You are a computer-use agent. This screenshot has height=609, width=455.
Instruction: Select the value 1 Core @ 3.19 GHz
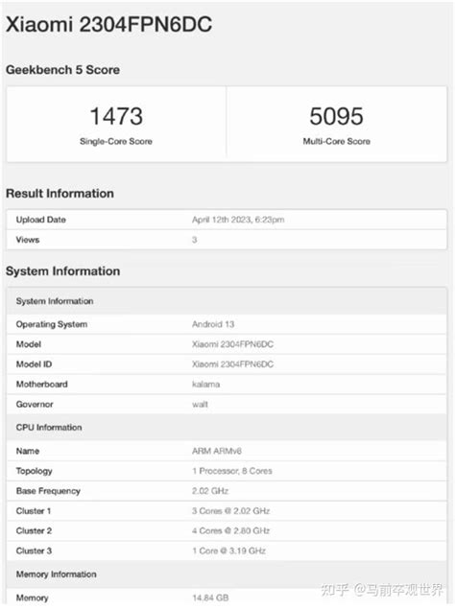(229, 550)
